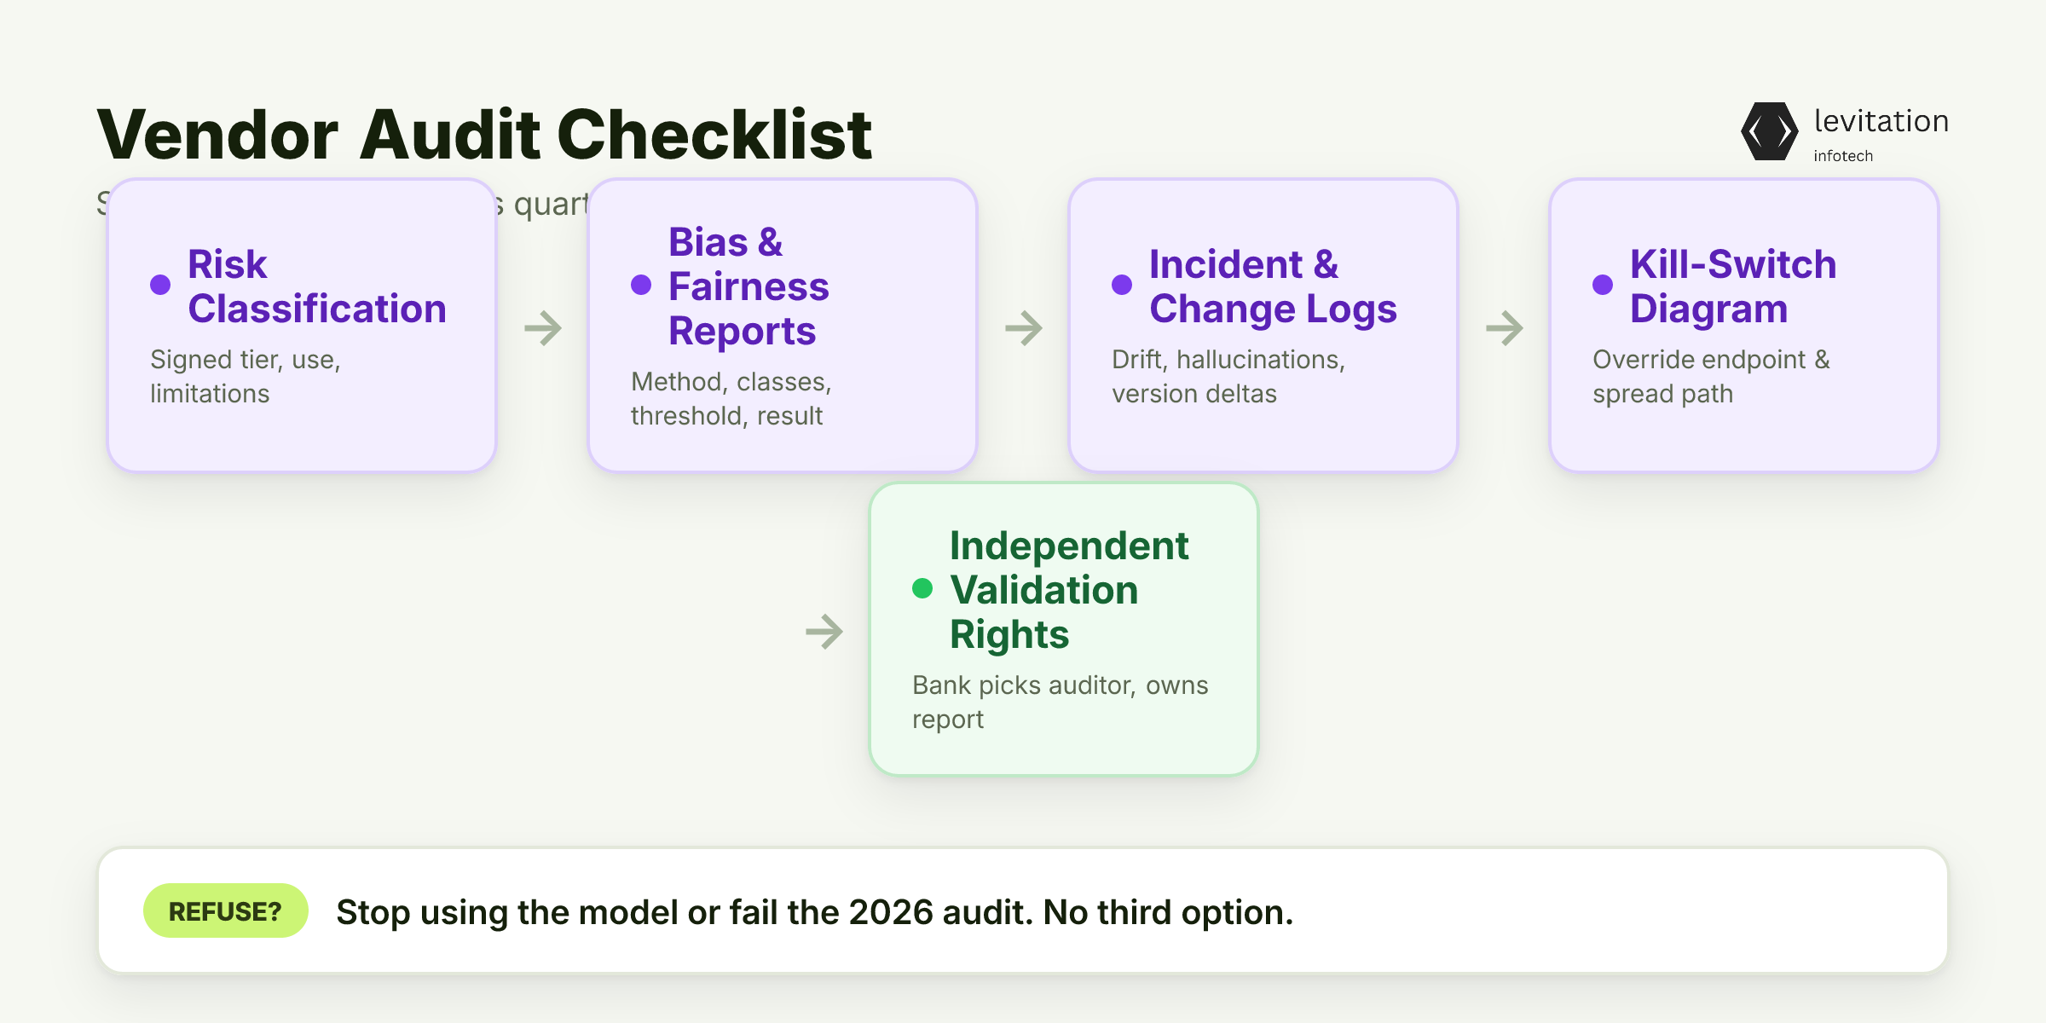Select the Incident & Change Logs heading

tap(1273, 286)
